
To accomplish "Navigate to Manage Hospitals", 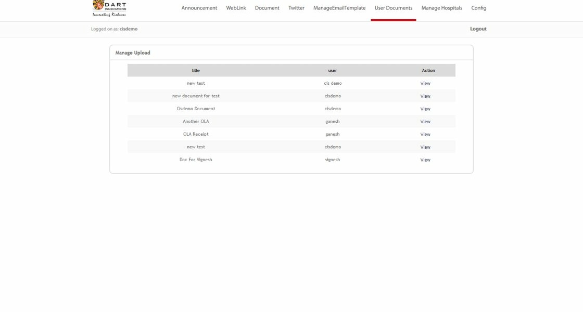I will [441, 8].
